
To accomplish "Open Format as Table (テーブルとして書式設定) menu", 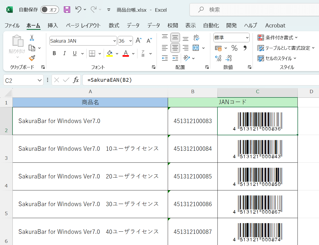I will pyautogui.click(x=286, y=48).
